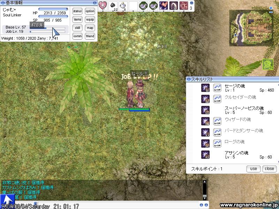Open the arrow beneath the arc skill 5 slot

click(x=173, y=11)
